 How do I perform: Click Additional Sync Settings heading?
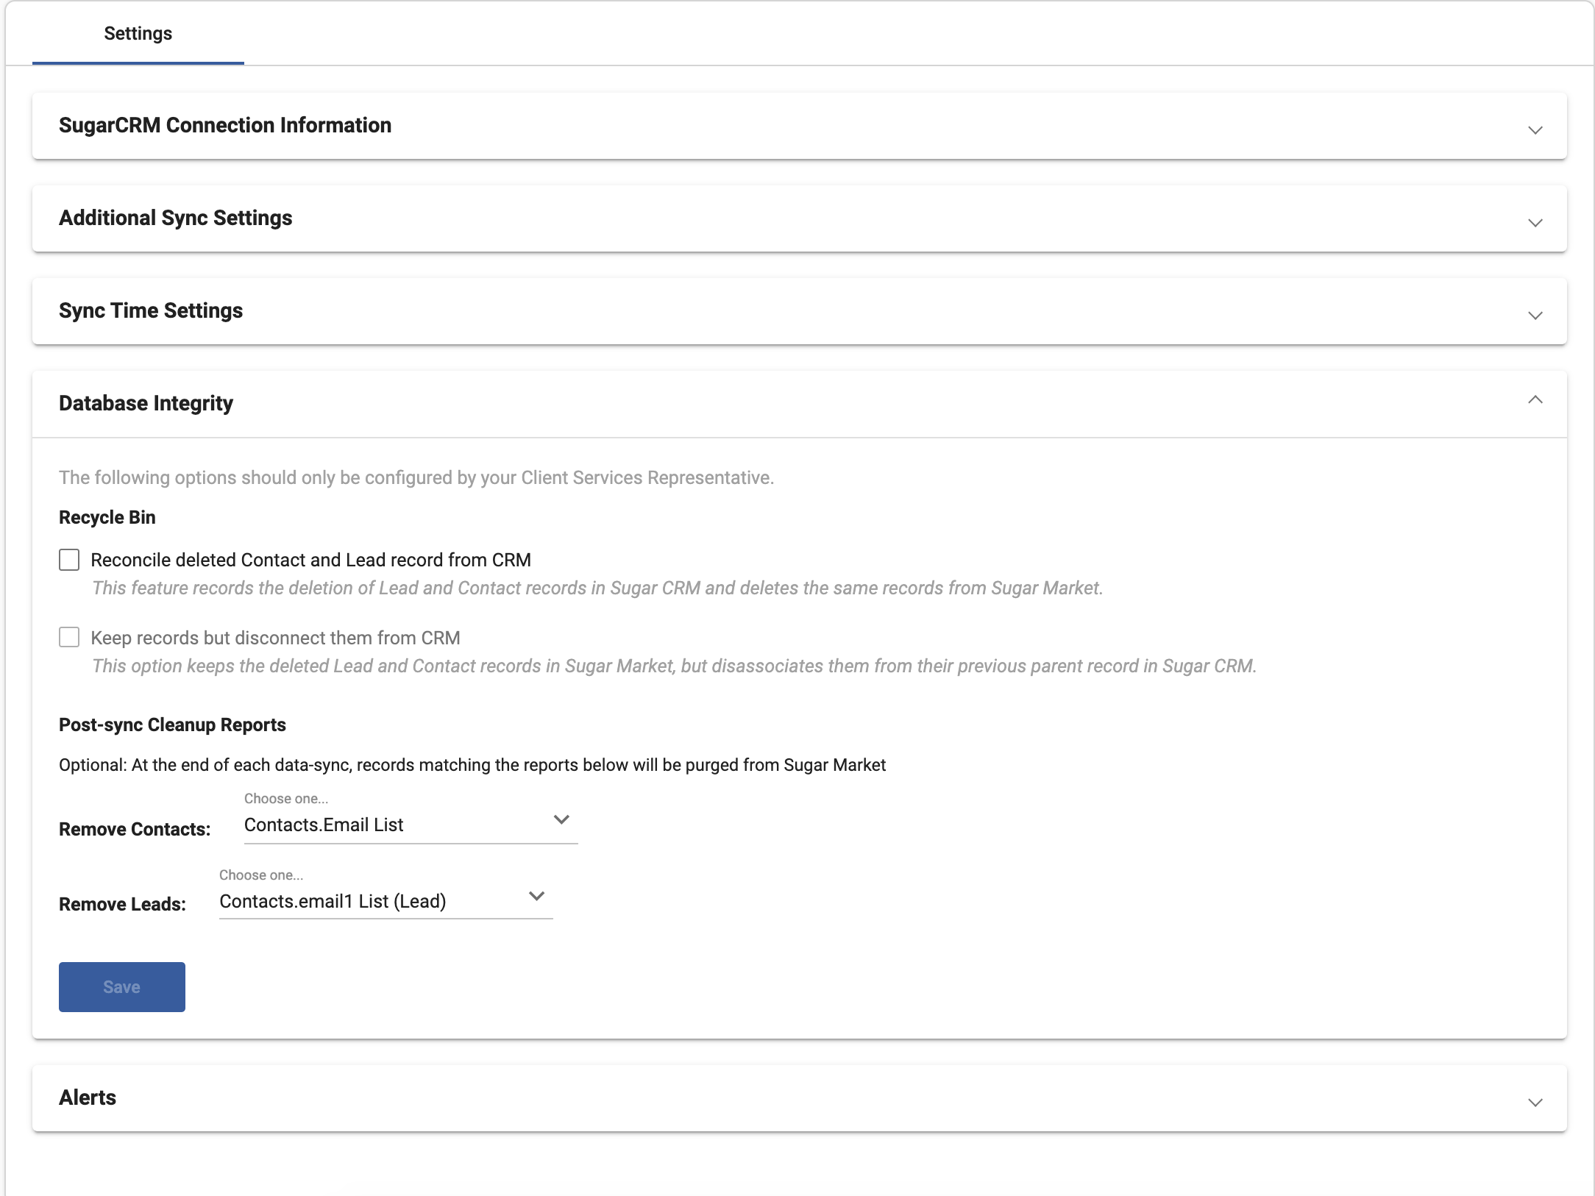click(x=176, y=218)
